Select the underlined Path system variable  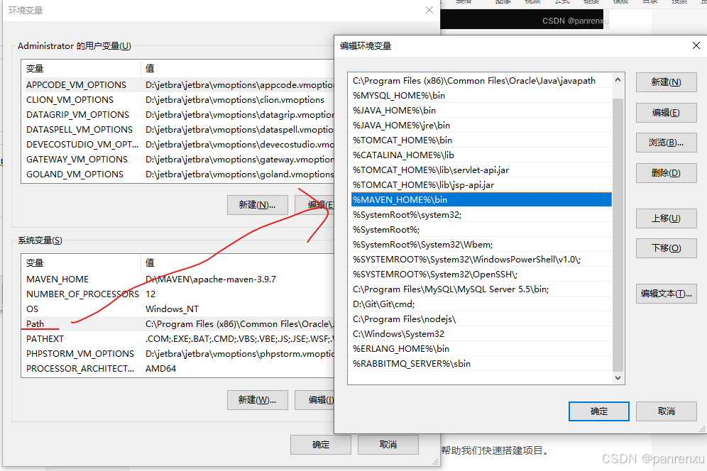point(43,323)
